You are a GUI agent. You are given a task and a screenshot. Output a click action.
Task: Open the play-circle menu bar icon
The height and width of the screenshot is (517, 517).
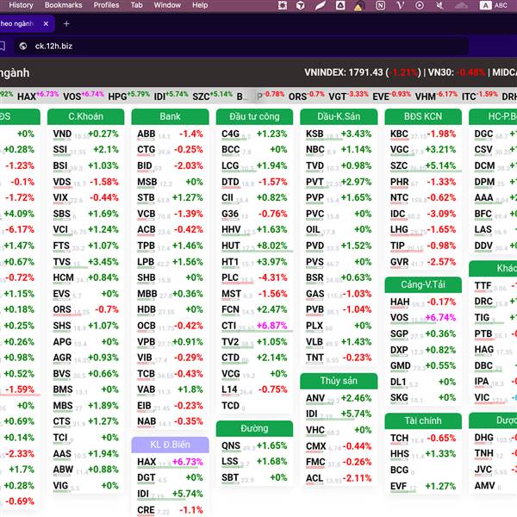420,5
